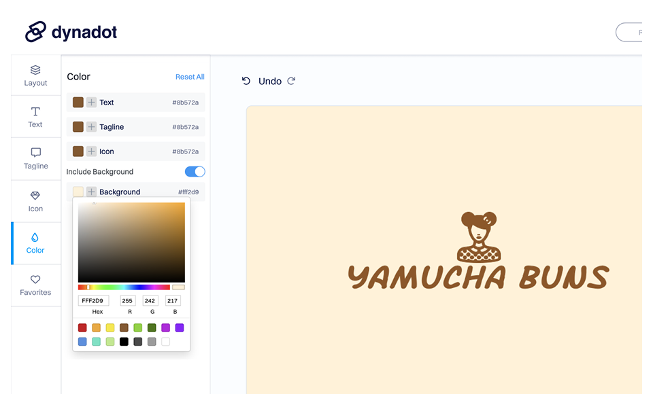Select the Text tool in the sidebar
Screen dimensions: 653x394
35,116
